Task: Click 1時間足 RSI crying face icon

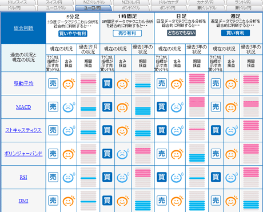Action: [x=123, y=177]
